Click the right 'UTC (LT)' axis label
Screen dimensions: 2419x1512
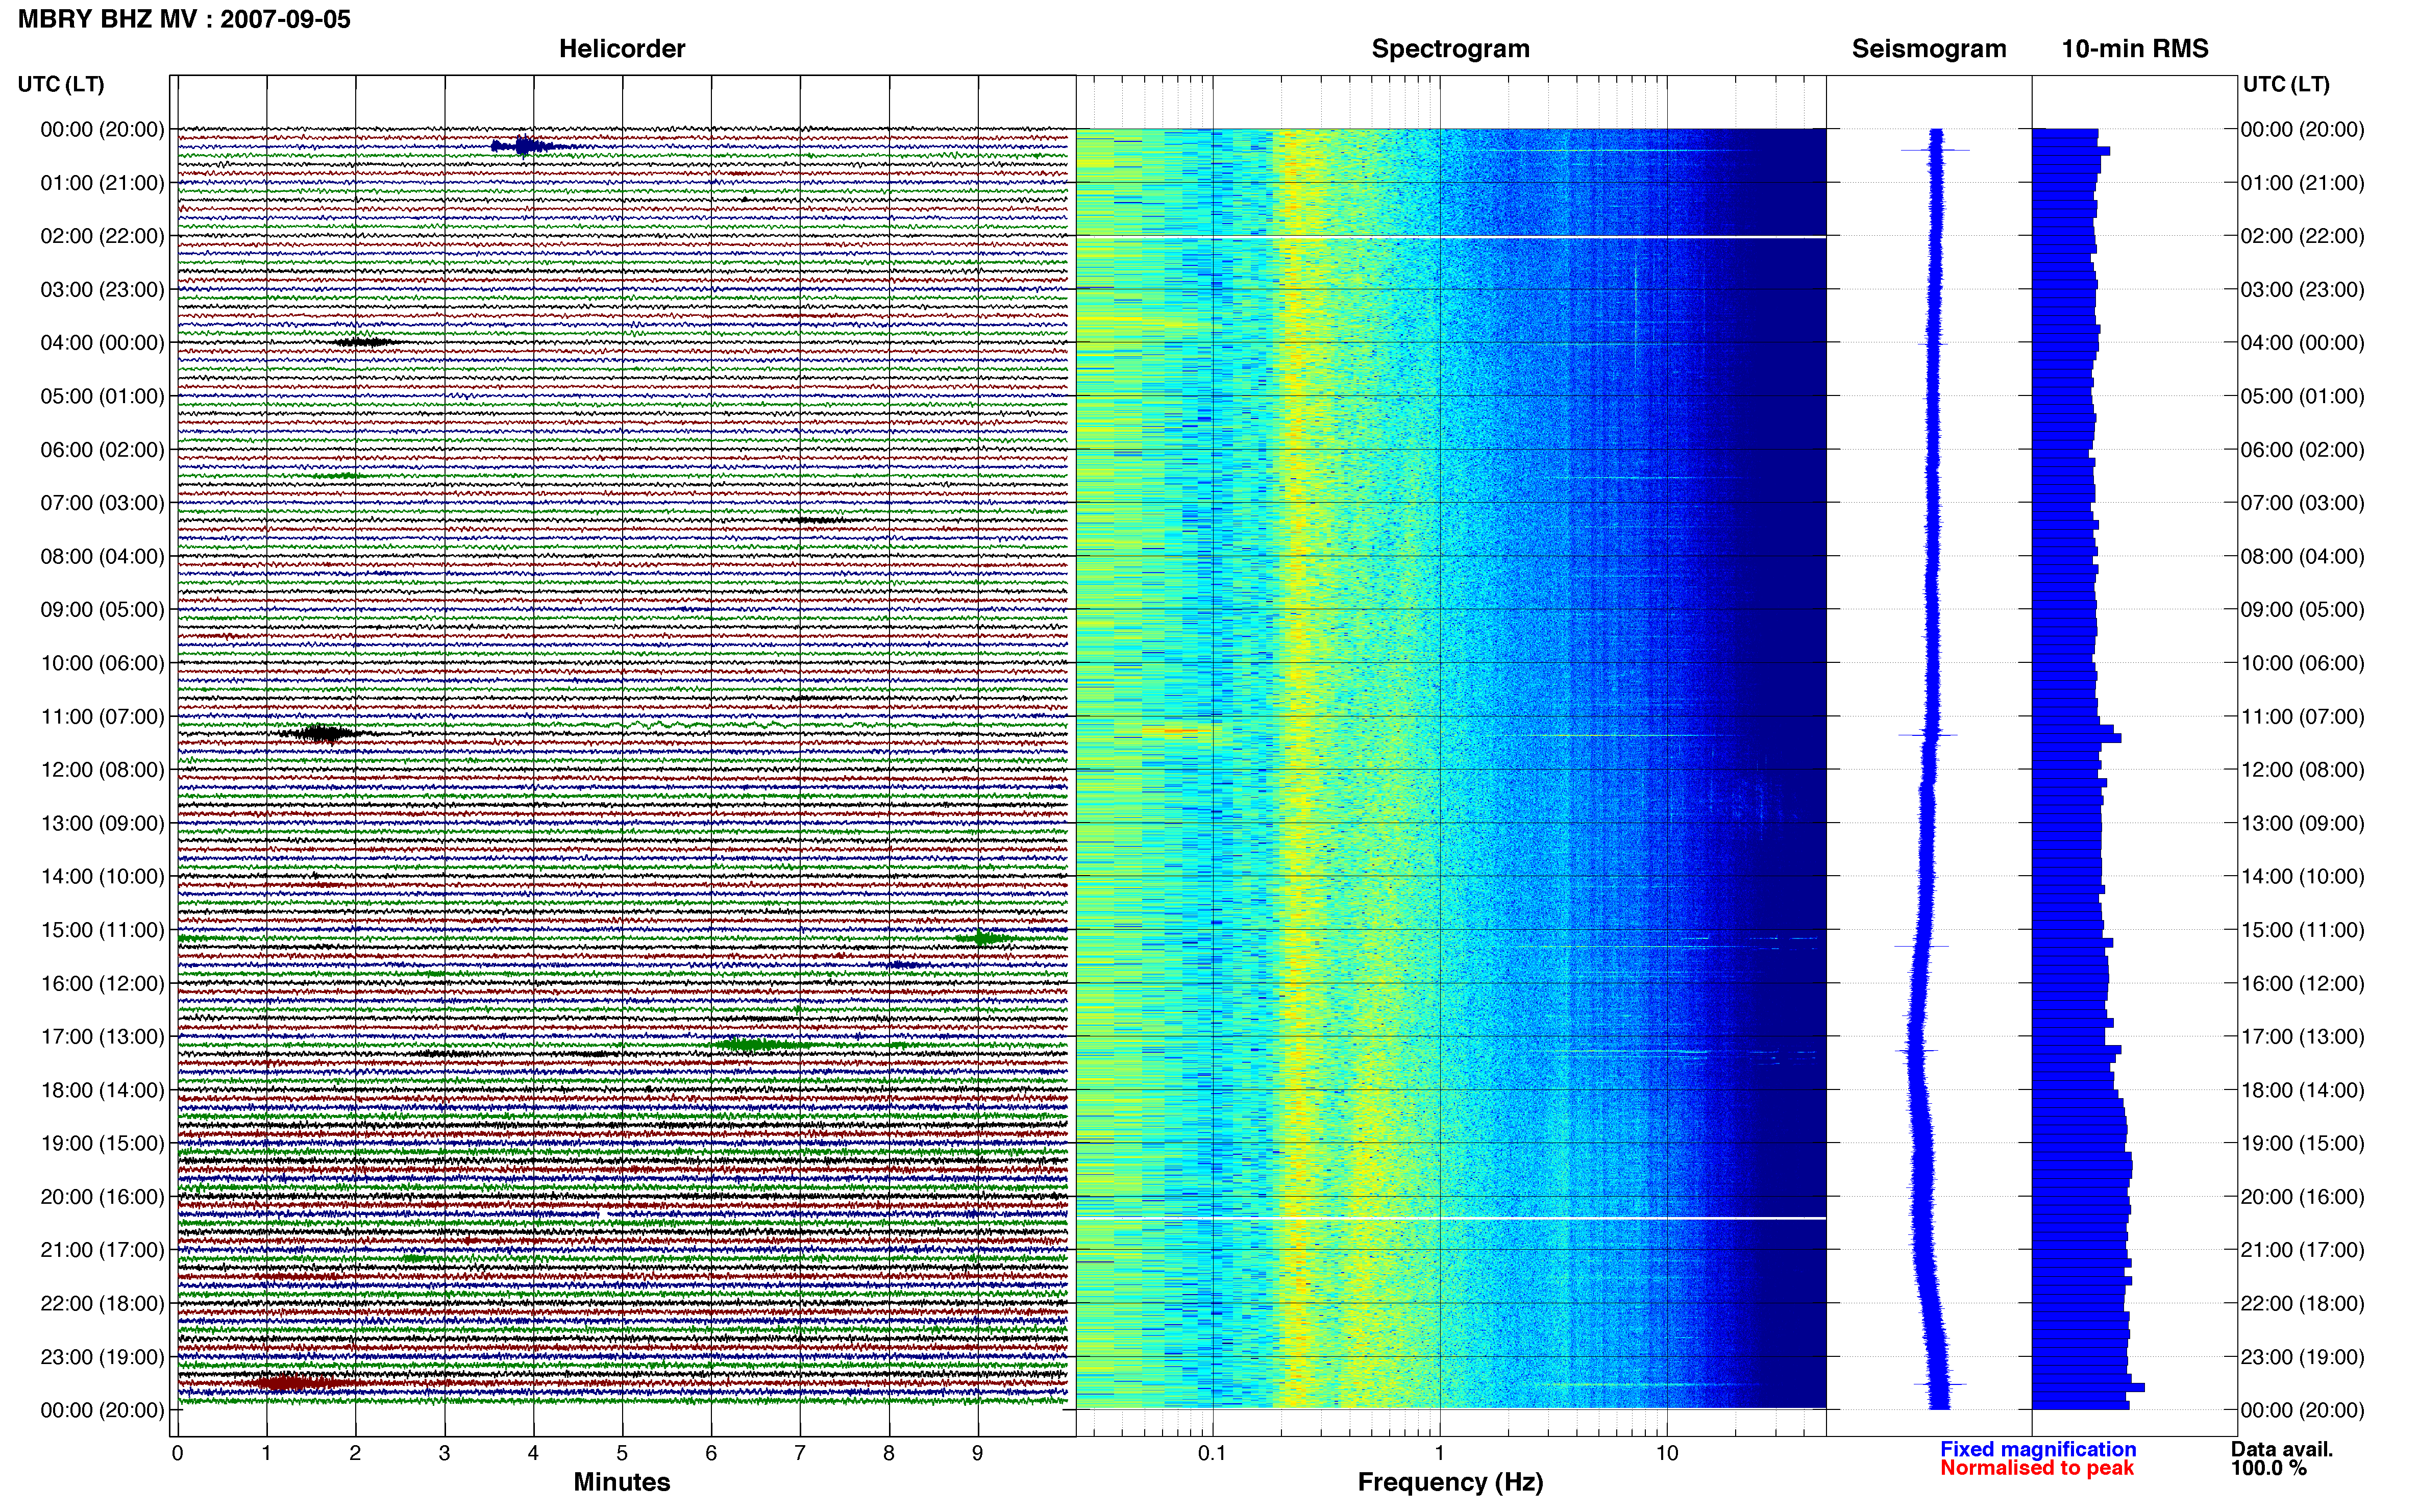(2286, 84)
